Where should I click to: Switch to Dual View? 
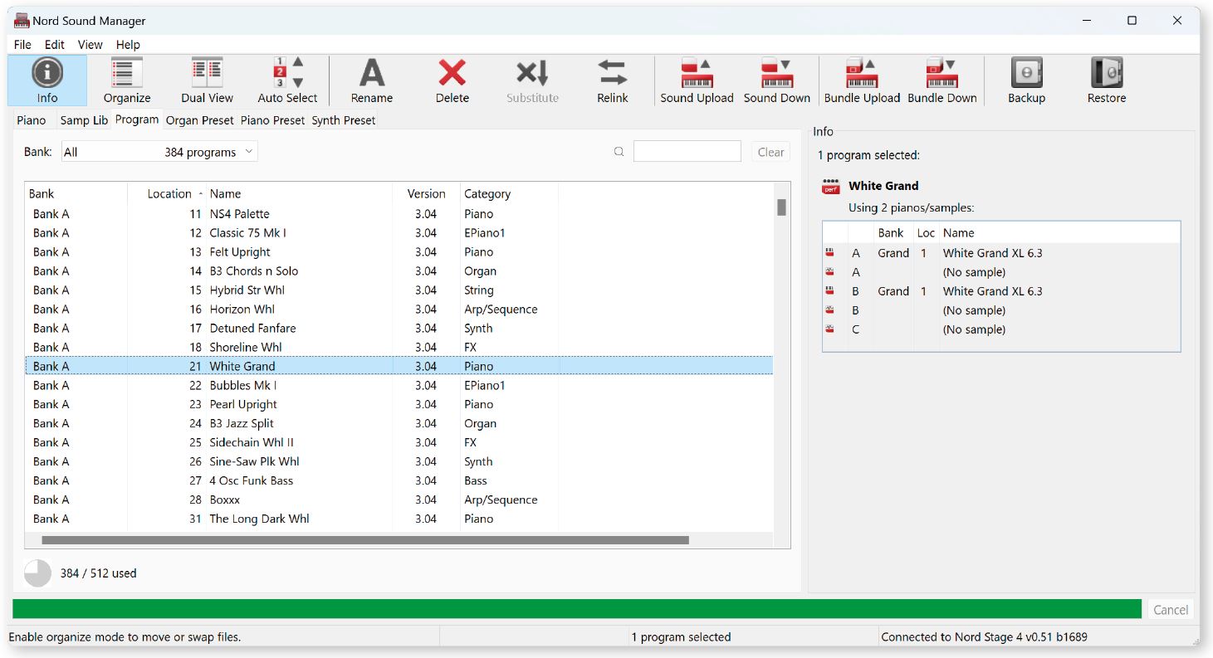[208, 80]
